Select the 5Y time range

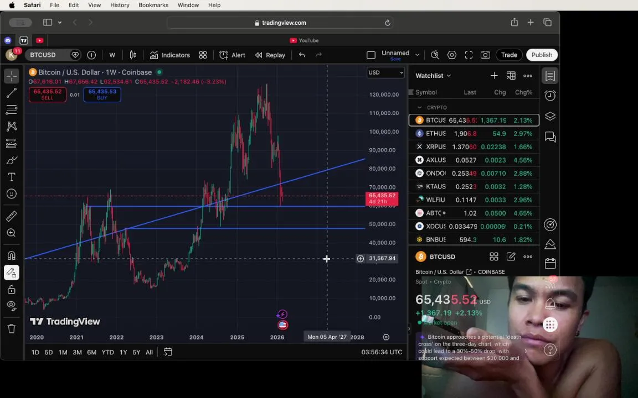pyautogui.click(x=136, y=352)
